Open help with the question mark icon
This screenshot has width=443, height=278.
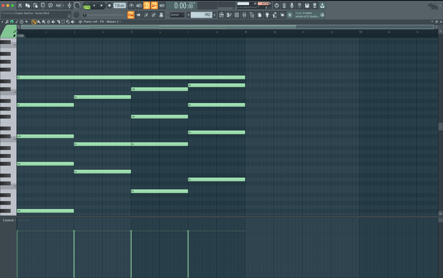299,5
